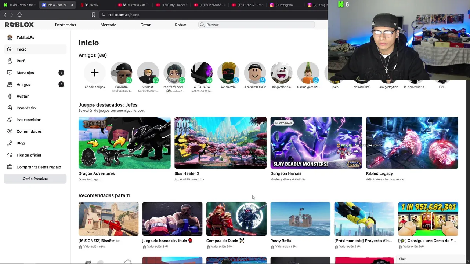Click the Blog icon in the sidebar

pos(10,143)
